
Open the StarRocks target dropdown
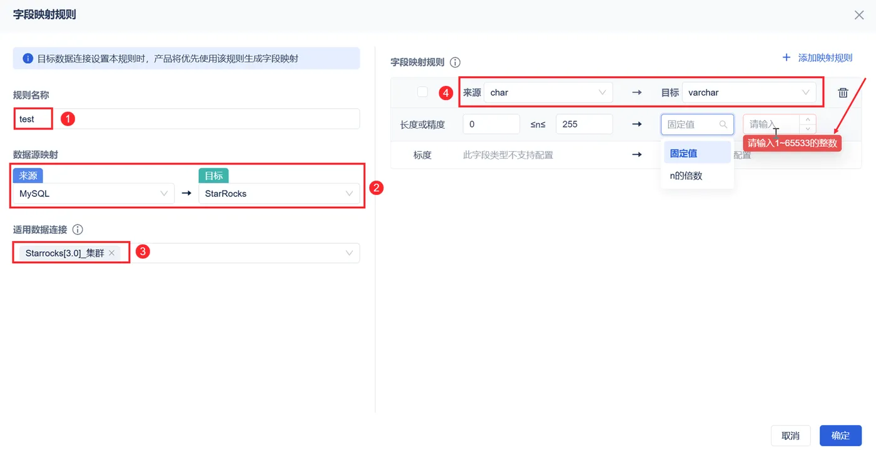tap(278, 194)
